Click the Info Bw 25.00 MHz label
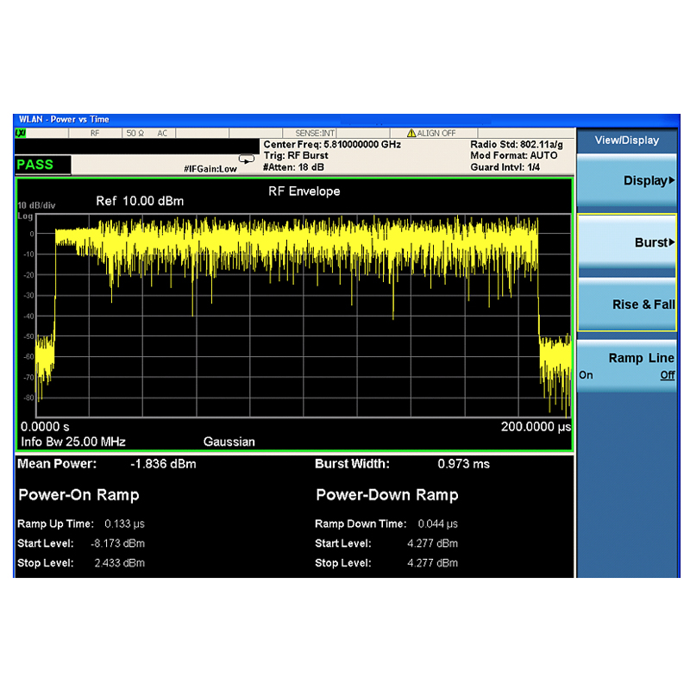690x690 pixels. coord(73,442)
